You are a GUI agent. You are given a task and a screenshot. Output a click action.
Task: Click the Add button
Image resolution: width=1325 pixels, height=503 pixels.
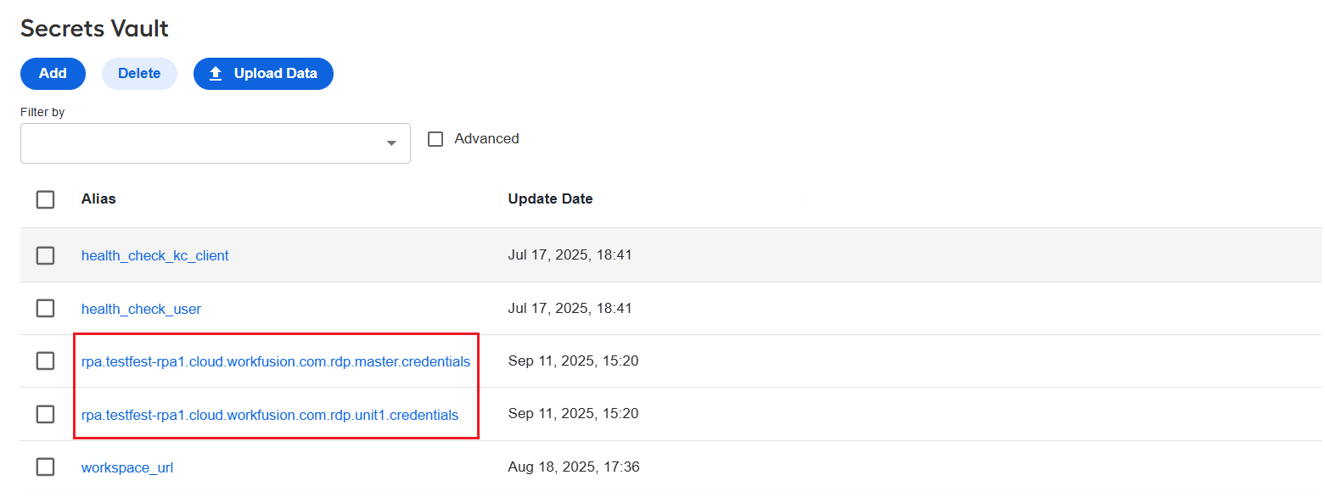(x=53, y=74)
